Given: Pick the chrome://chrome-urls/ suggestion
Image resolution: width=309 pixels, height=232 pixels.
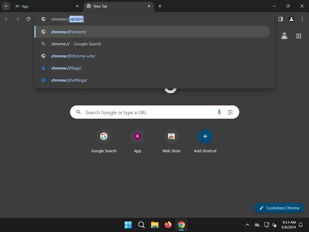Looking at the screenshot, I should [x=152, y=56].
